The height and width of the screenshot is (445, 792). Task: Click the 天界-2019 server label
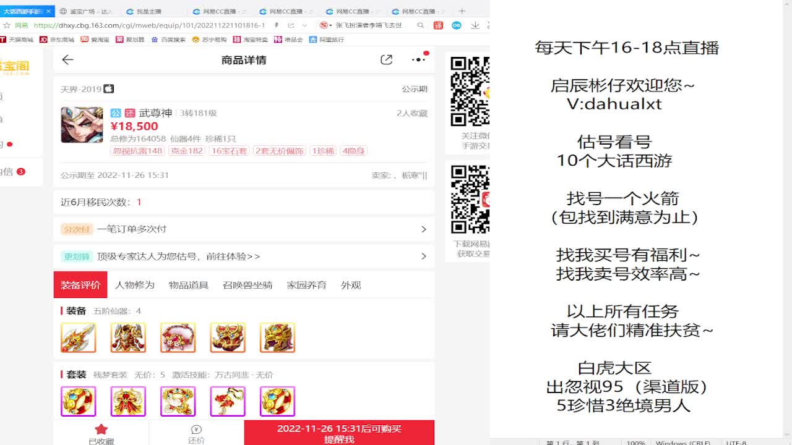pyautogui.click(x=81, y=89)
